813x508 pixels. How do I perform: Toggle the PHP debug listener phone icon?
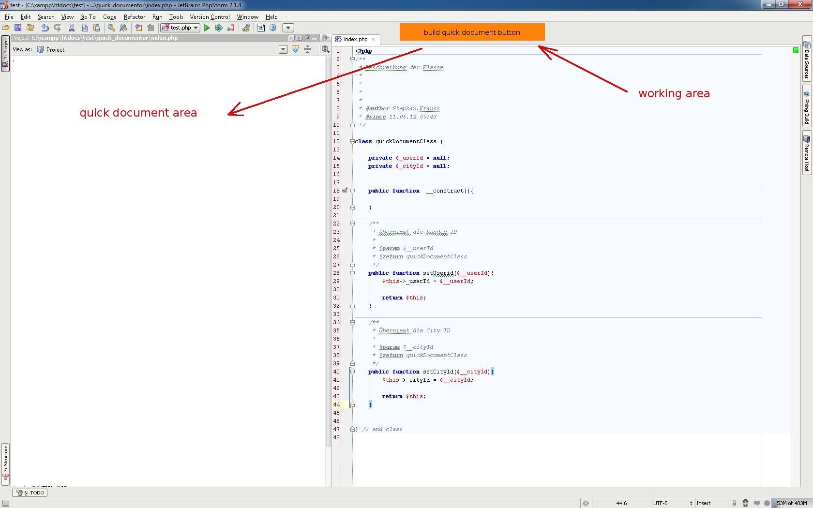231,28
